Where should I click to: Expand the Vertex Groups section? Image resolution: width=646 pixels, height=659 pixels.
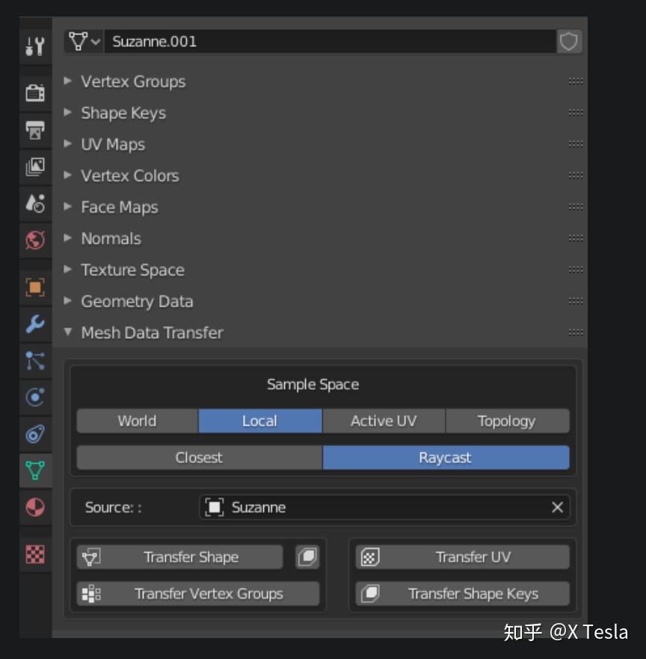coord(133,82)
